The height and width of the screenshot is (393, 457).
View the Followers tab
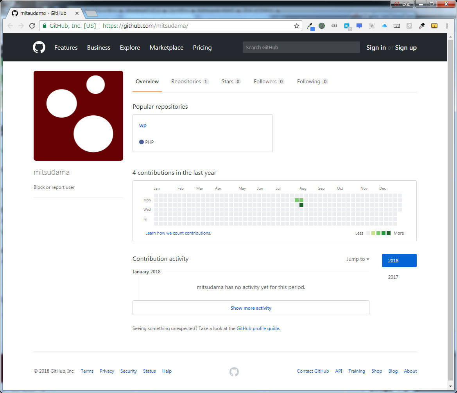269,82
